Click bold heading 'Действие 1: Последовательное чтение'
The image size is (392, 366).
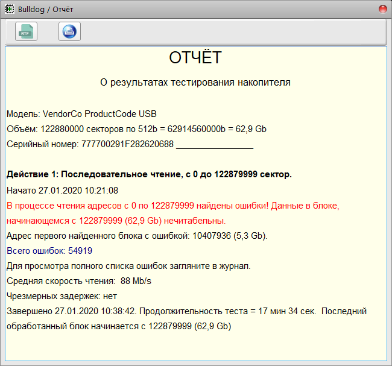pyautogui.click(x=149, y=174)
